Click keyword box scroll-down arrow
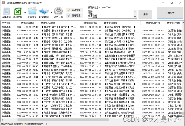Screen dimensions: 185x126 pyautogui.click(x=135, y=17)
